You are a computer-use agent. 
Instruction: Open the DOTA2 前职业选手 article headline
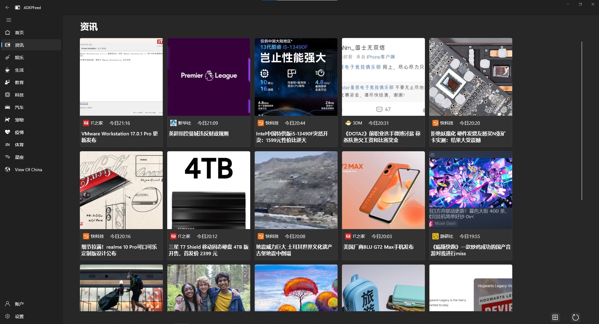[x=382, y=137]
